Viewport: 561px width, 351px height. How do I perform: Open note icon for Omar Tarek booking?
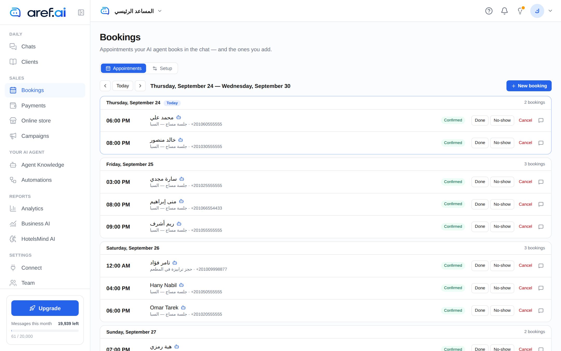pyautogui.click(x=541, y=310)
